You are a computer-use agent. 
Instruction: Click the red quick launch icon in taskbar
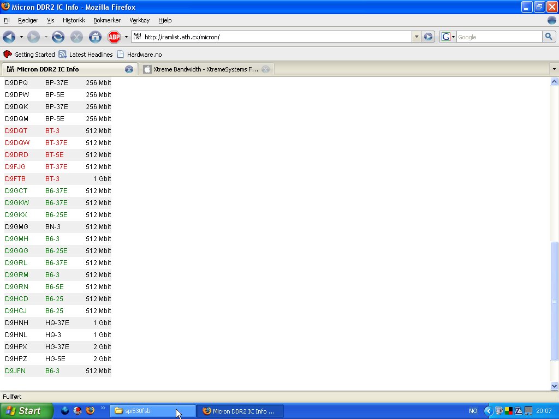78,410
